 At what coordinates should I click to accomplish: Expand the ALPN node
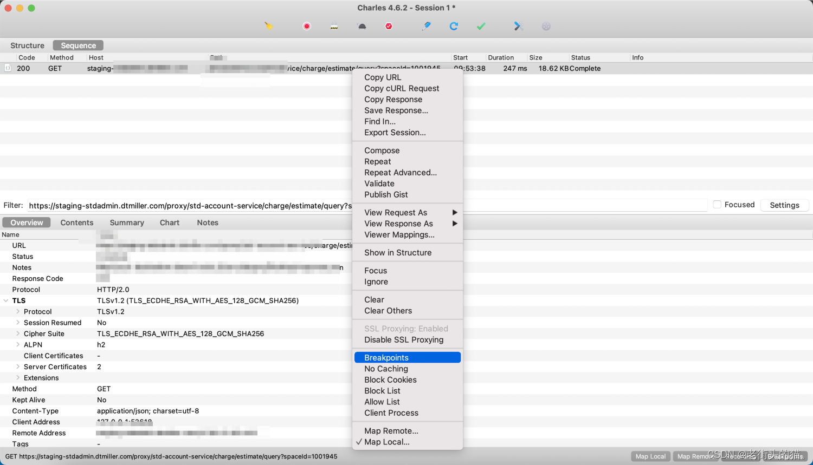pyautogui.click(x=18, y=345)
